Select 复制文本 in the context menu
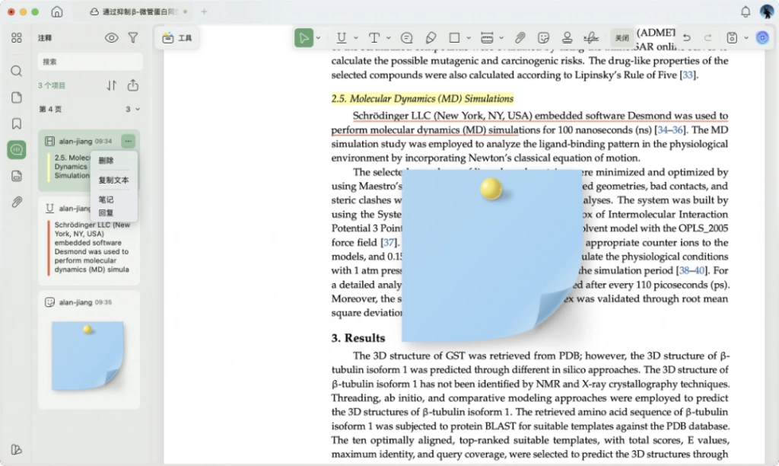The image size is (779, 466). point(113,180)
